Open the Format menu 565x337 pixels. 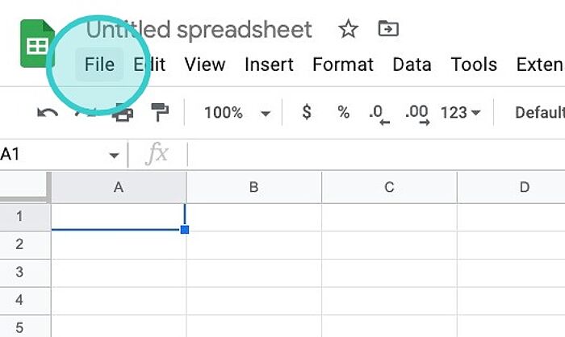point(343,64)
